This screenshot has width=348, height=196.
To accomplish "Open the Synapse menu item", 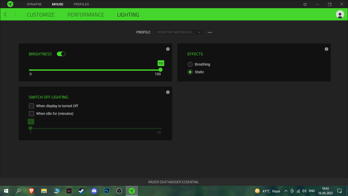I will click(34, 4).
